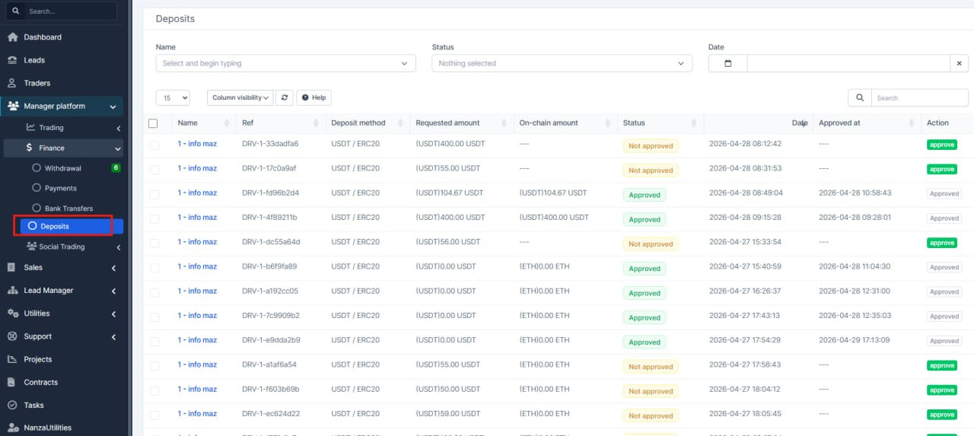
Task: Click the Sales icon in sidebar
Action: (x=12, y=268)
